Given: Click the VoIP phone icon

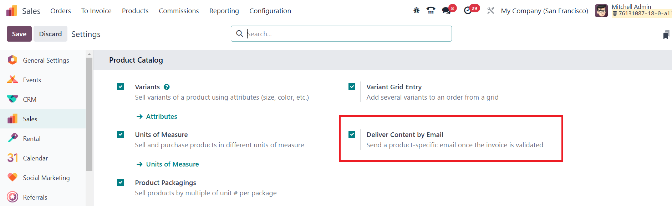Looking at the screenshot, I should pos(431,11).
